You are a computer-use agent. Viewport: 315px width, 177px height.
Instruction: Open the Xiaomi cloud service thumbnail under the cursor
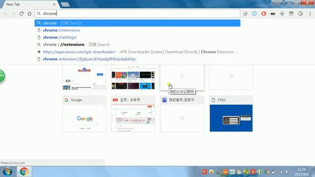click(182, 77)
